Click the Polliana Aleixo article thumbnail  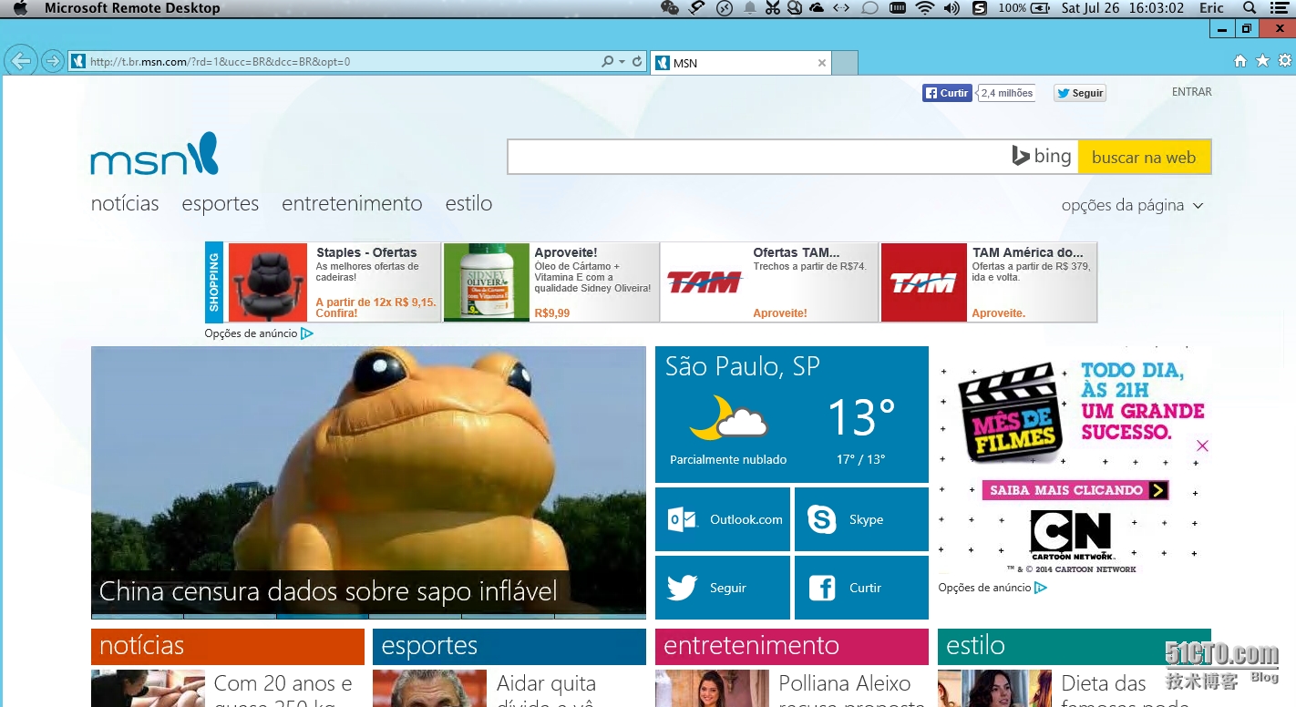(x=712, y=689)
